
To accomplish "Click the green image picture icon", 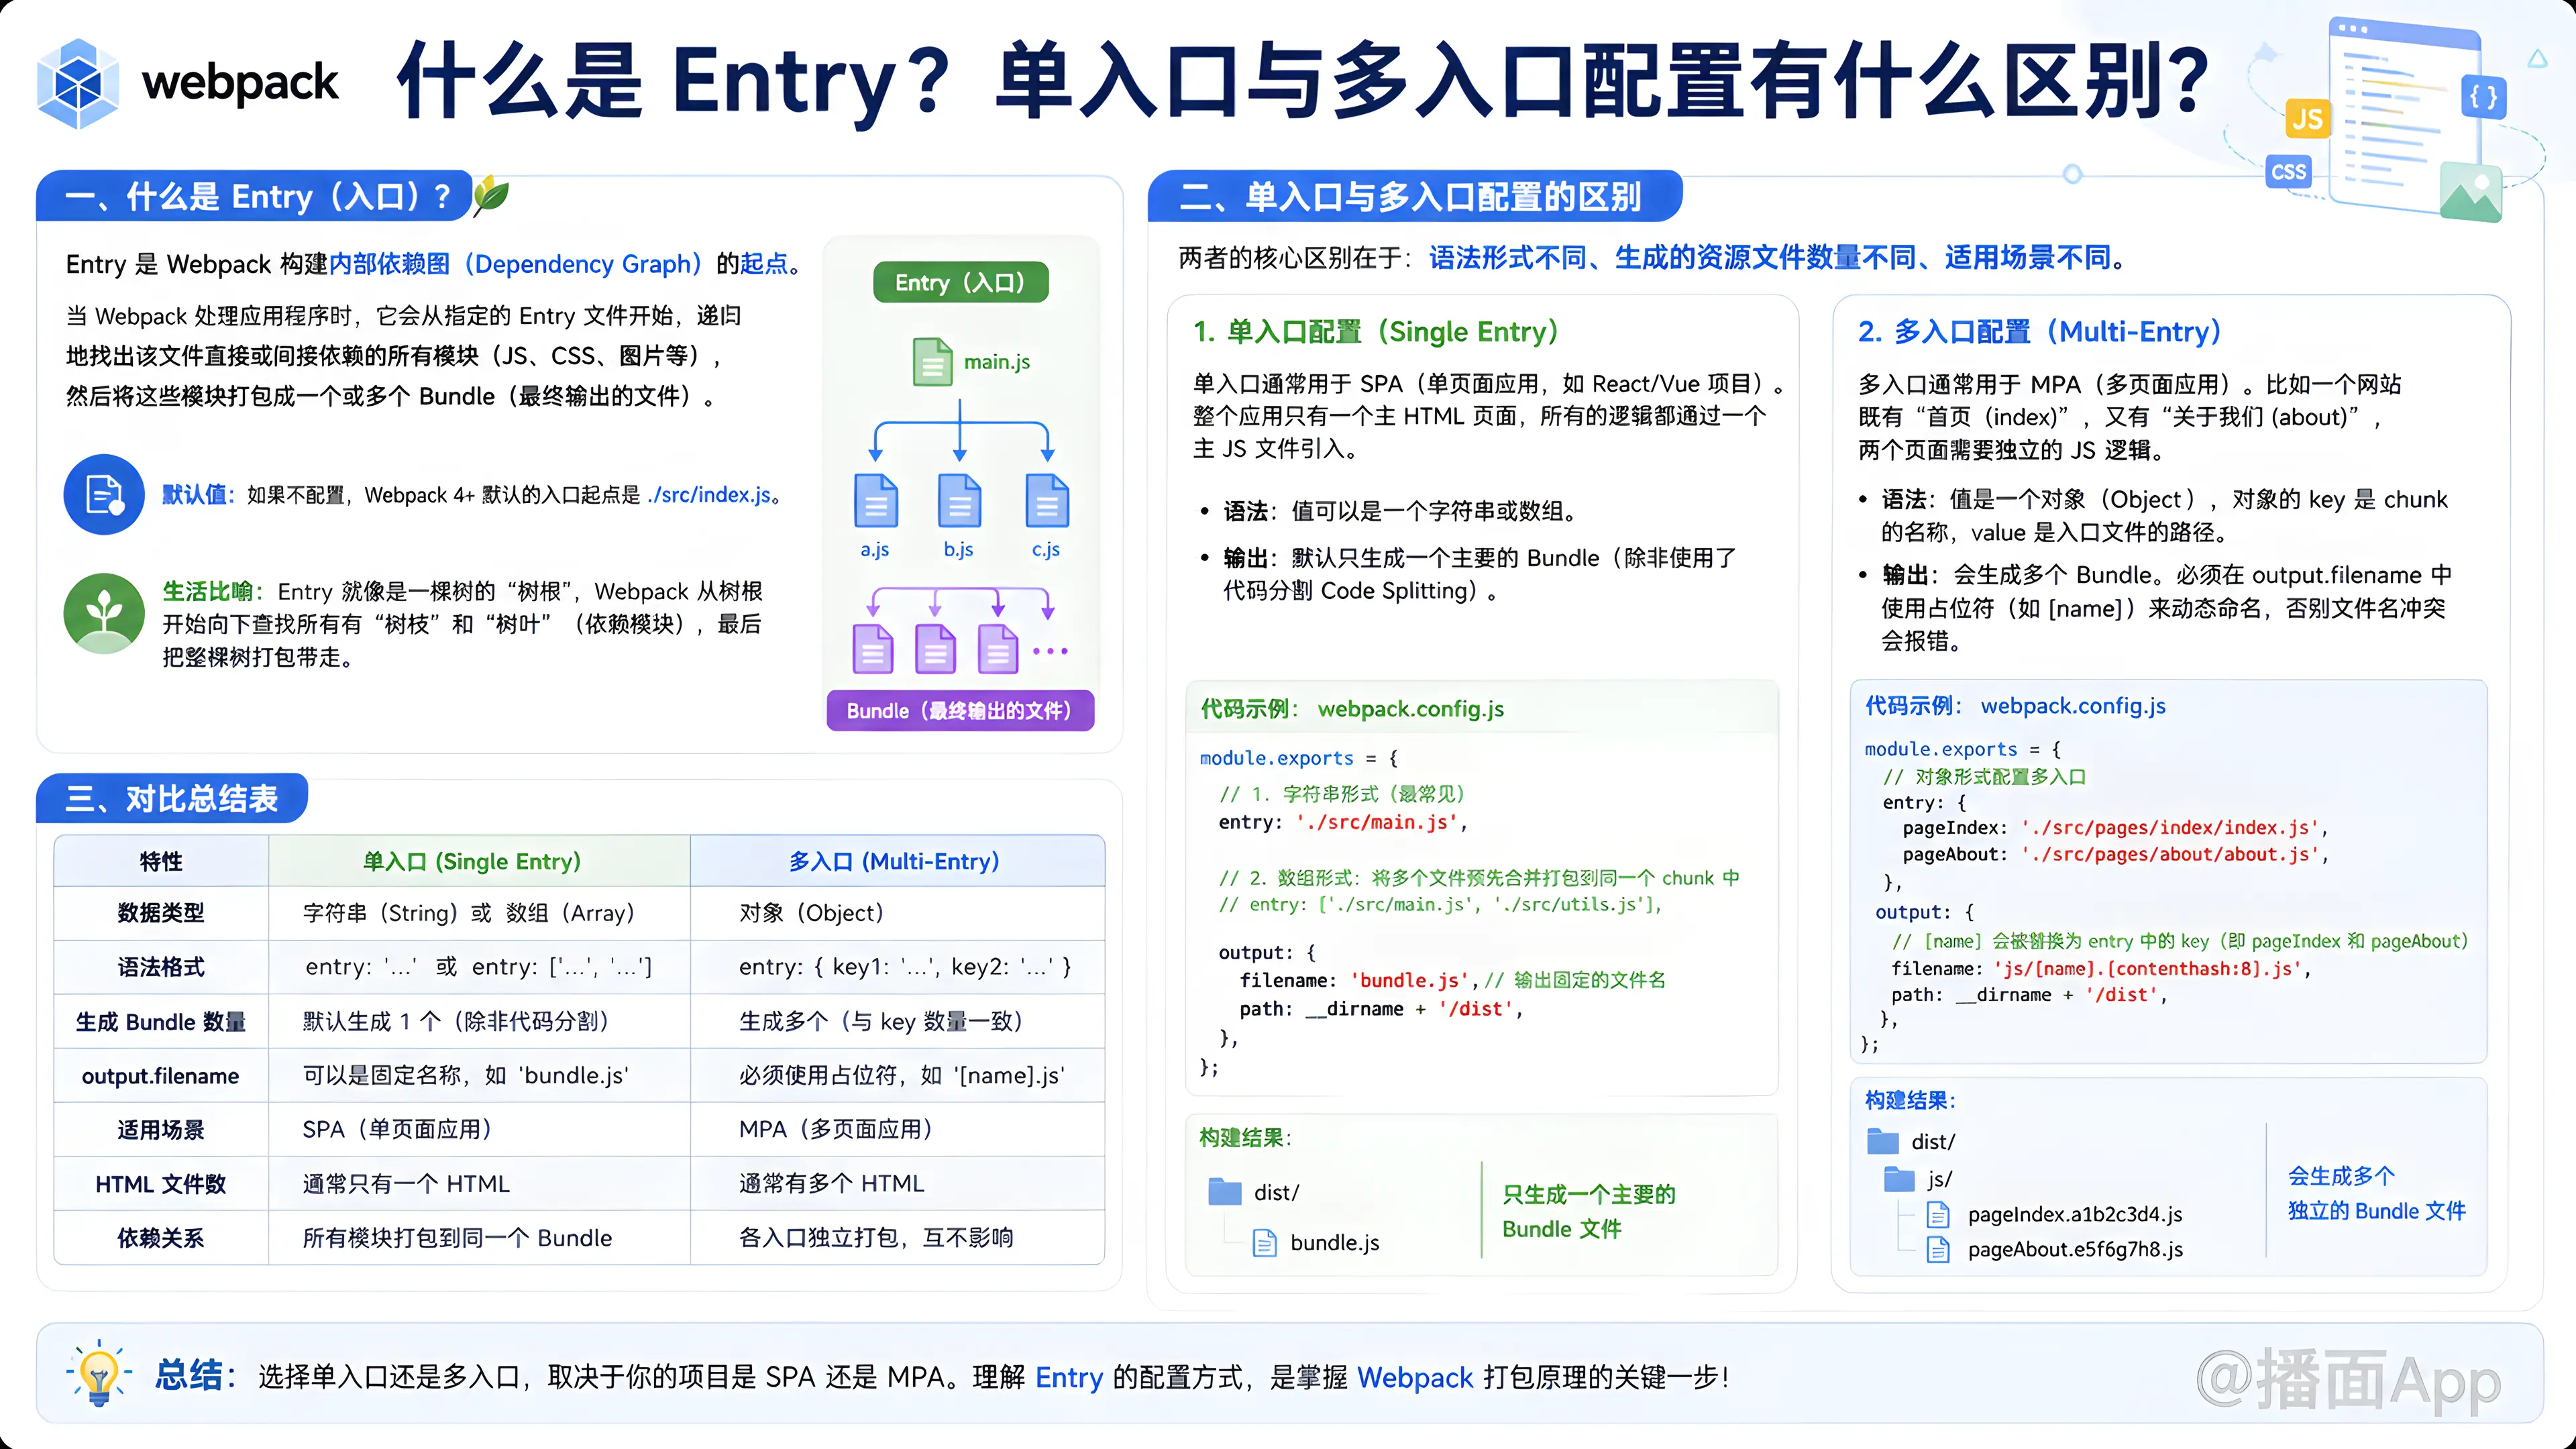I will pos(2470,191).
